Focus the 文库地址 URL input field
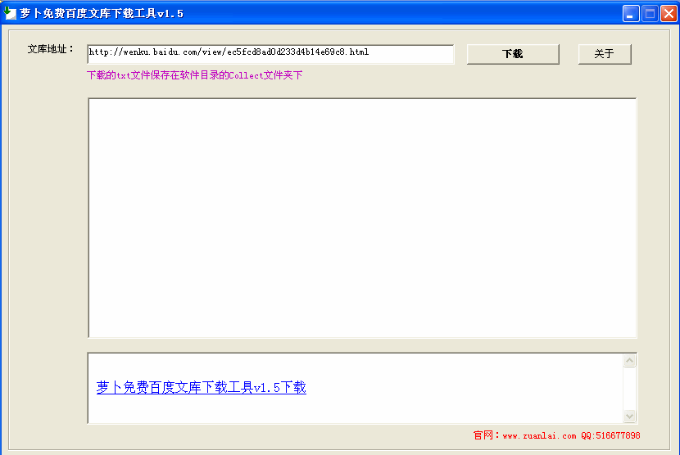The image size is (680, 455). pyautogui.click(x=270, y=53)
